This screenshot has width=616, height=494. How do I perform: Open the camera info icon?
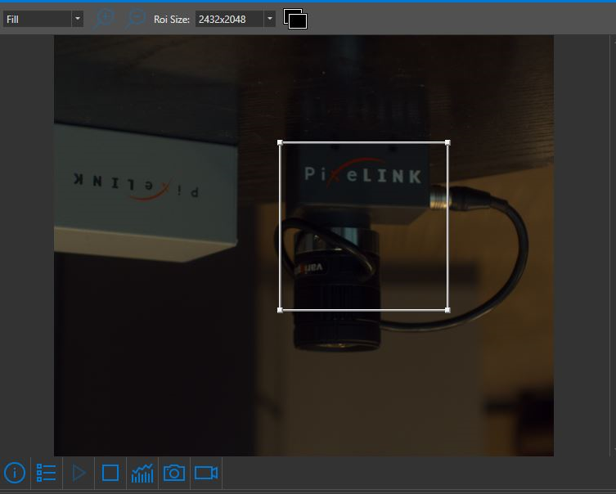point(15,473)
